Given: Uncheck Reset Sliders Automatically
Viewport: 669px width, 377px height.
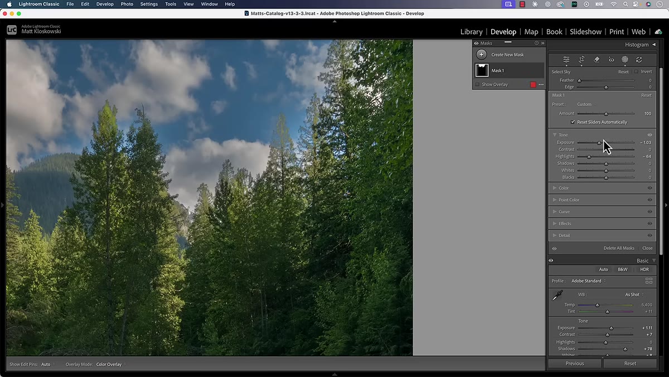Looking at the screenshot, I should click(573, 122).
